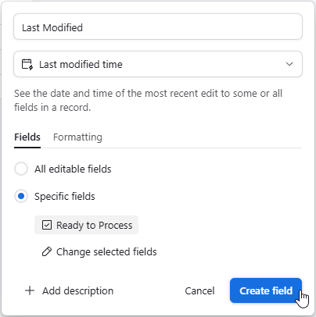
Task: Click the last modified time calendar icon
Action: (x=27, y=64)
